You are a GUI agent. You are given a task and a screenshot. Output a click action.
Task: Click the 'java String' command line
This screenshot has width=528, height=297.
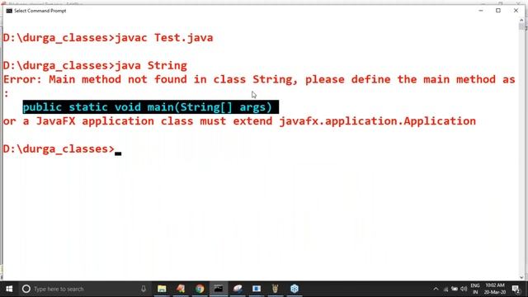95,65
